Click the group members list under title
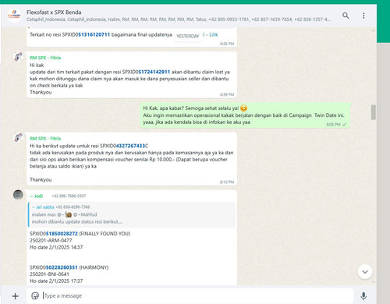Viewport: 390px width, 304px height. pyautogui.click(x=179, y=19)
